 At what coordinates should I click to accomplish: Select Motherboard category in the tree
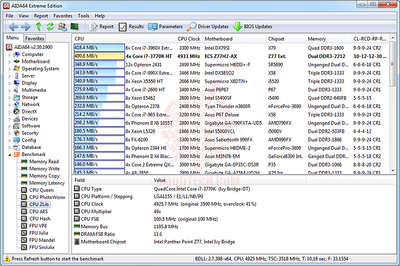tap(36, 62)
